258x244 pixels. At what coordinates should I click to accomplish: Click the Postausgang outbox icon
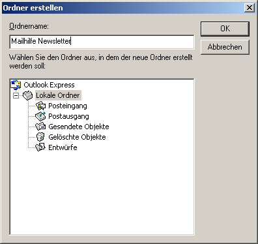[40, 116]
